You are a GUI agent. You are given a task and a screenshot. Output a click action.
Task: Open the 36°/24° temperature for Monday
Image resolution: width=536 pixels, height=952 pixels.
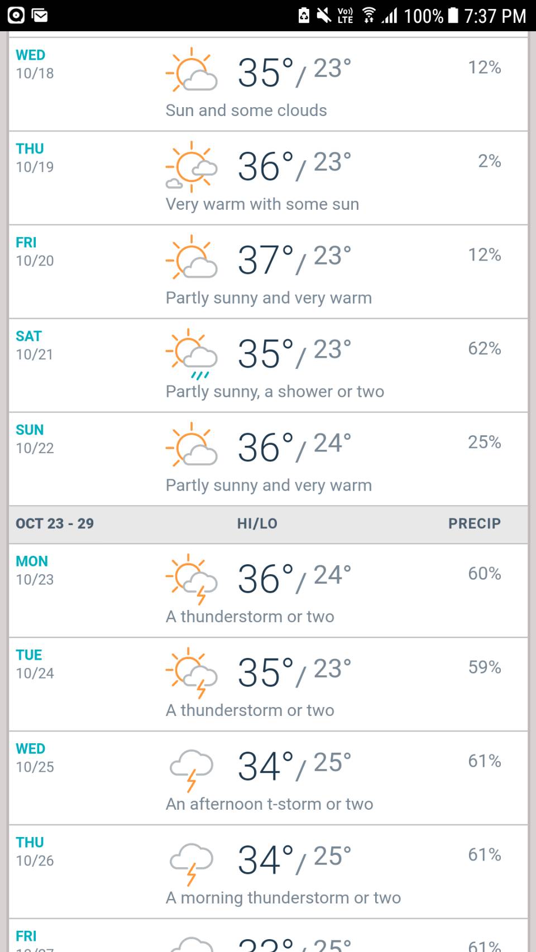(x=295, y=578)
